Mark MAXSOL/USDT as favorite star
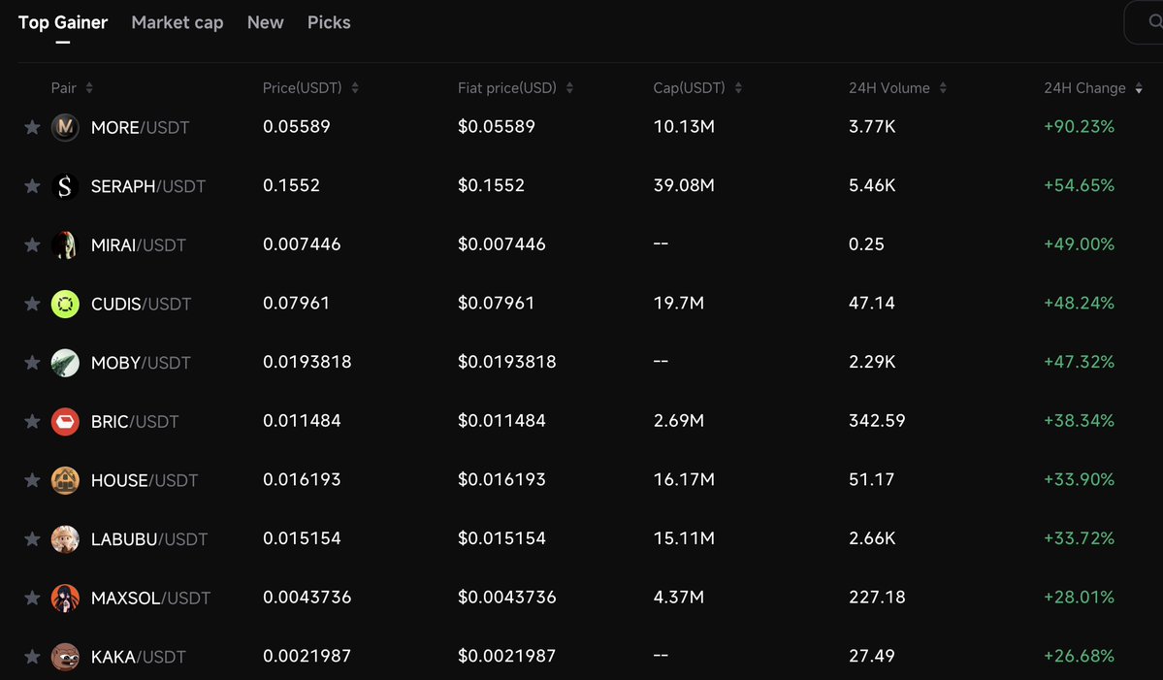The height and width of the screenshot is (680, 1163). click(32, 598)
